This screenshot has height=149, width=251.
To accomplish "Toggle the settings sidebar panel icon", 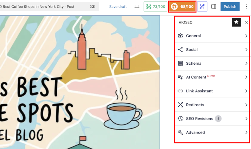I will pyautogui.click(x=214, y=7).
